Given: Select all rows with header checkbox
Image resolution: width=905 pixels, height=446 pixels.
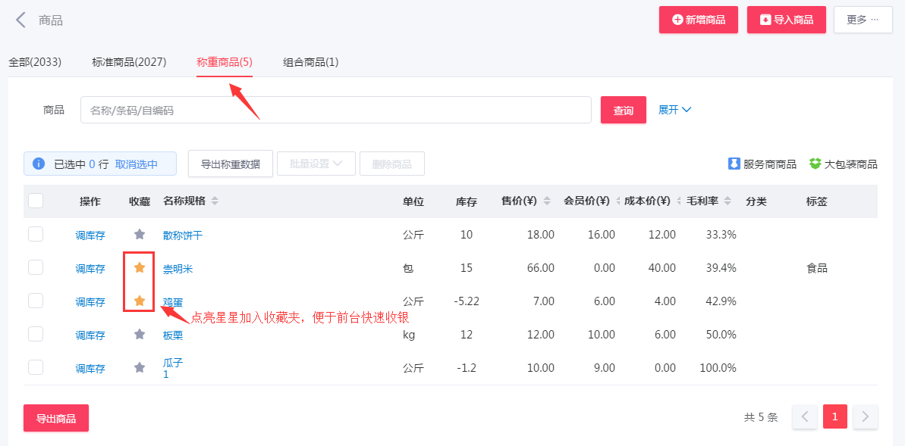Looking at the screenshot, I should (36, 201).
